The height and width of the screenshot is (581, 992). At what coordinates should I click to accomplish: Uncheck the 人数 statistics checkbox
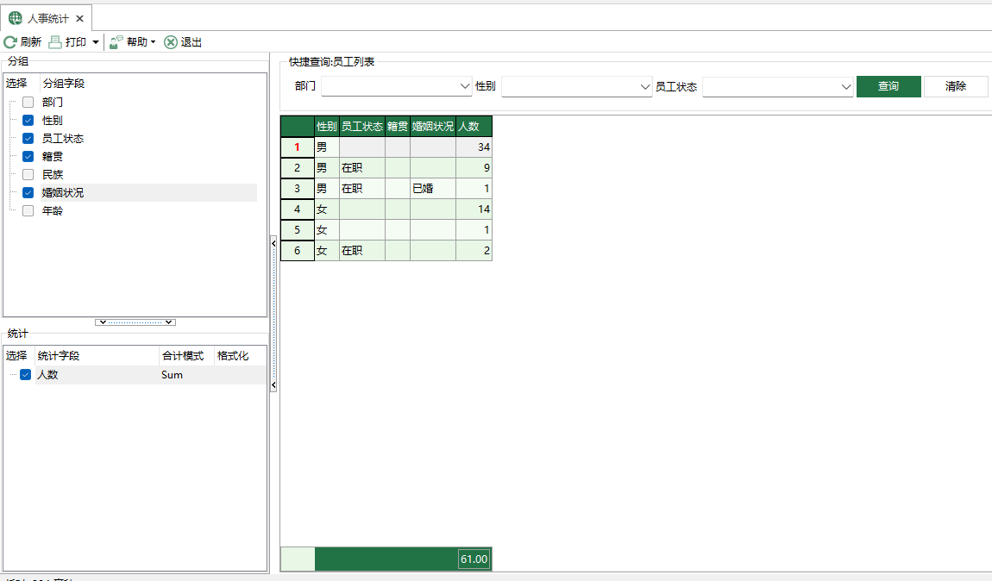(26, 375)
